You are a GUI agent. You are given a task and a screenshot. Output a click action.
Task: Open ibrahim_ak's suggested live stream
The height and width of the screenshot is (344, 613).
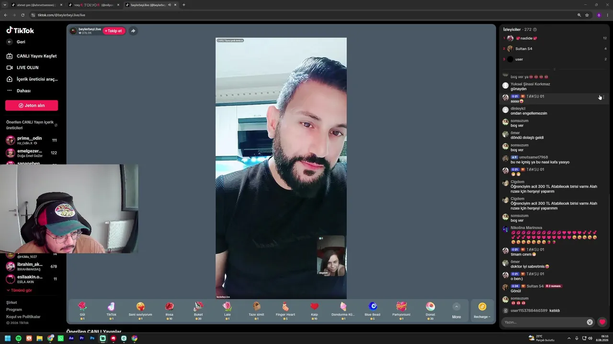click(32, 267)
